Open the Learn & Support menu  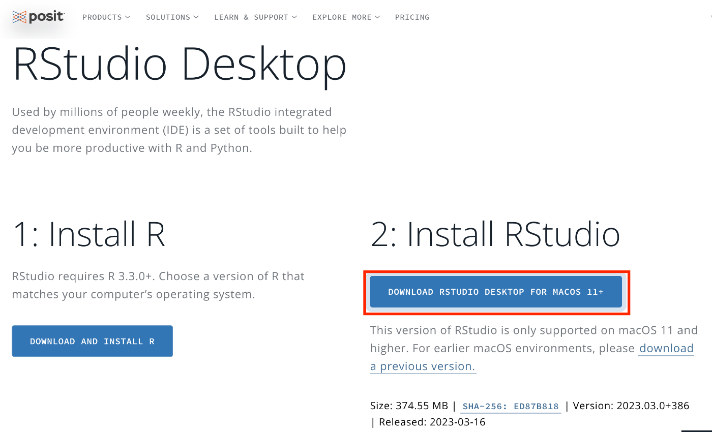pos(255,17)
